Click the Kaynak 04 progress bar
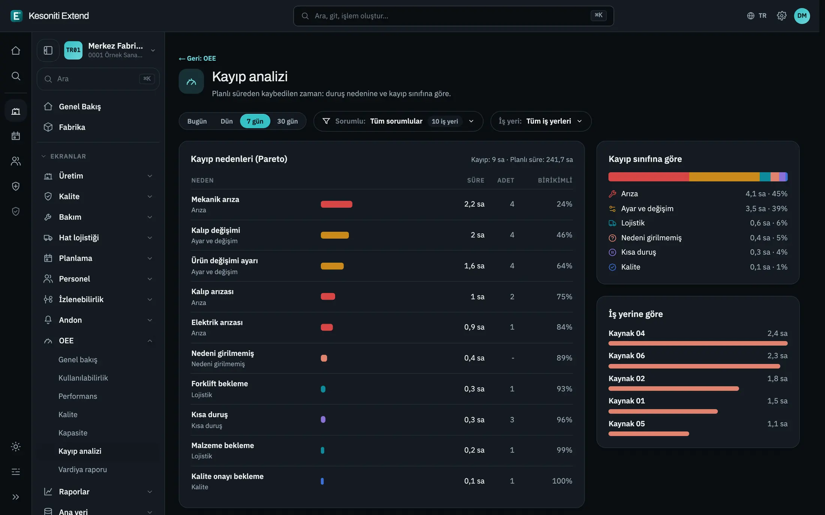 (x=698, y=343)
